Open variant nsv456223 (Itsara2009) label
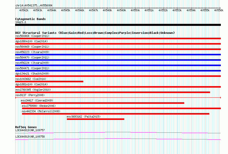The width and height of the screenshot is (228, 154). (32, 52)
